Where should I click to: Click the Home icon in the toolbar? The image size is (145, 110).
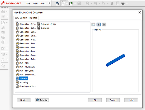pos(57,4)
